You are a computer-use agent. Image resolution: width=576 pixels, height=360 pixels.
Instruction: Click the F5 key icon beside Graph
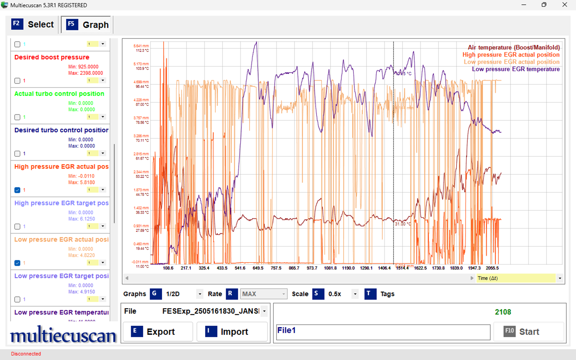72,24
